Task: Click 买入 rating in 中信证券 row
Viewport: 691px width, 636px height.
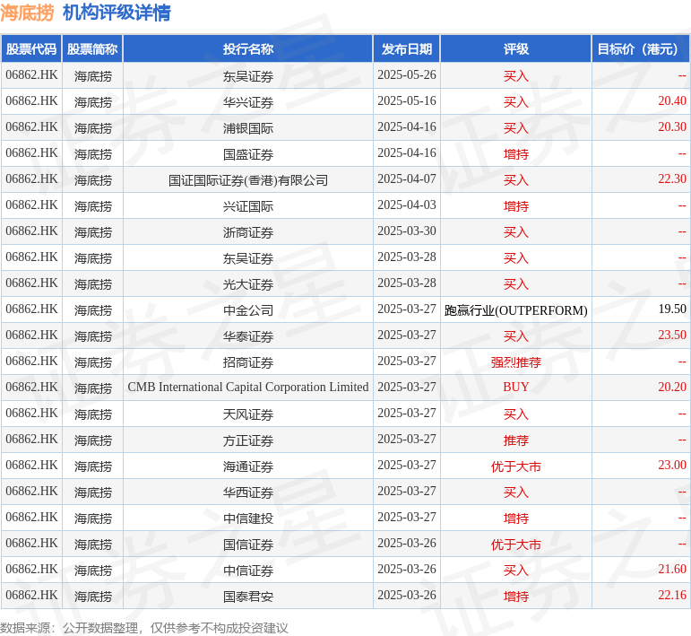Action: (x=516, y=571)
